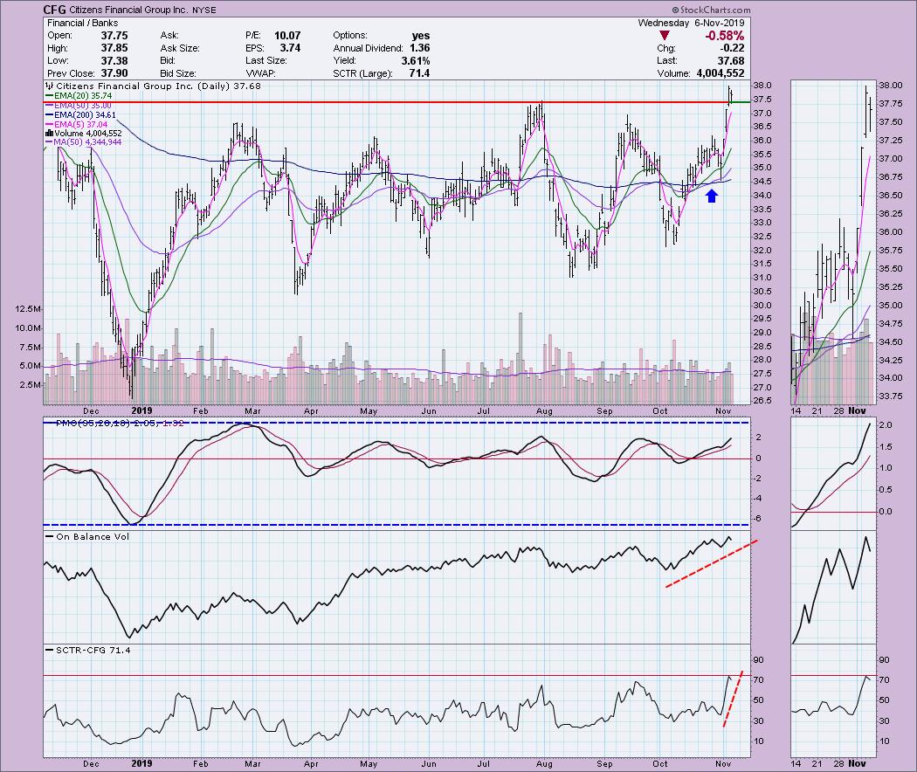Click the Options value yes
The image size is (917, 772).
coord(420,35)
